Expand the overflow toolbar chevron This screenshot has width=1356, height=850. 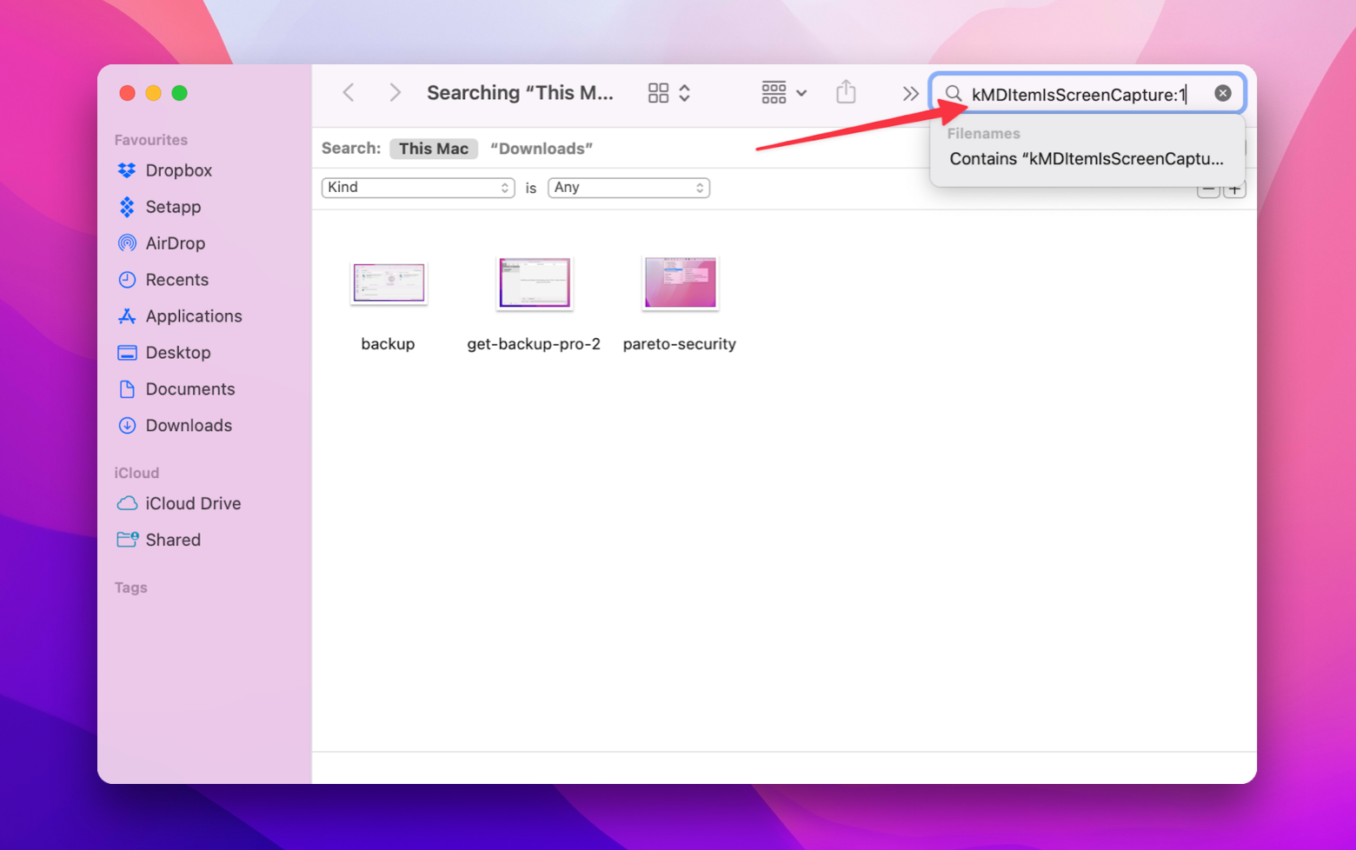(910, 92)
